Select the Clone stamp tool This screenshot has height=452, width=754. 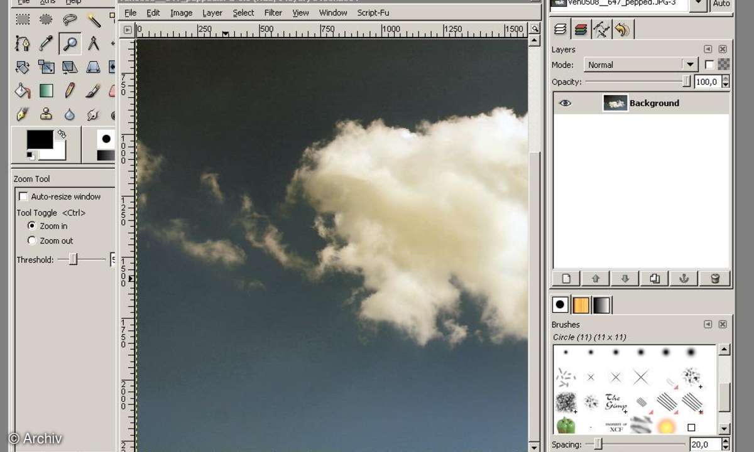46,114
